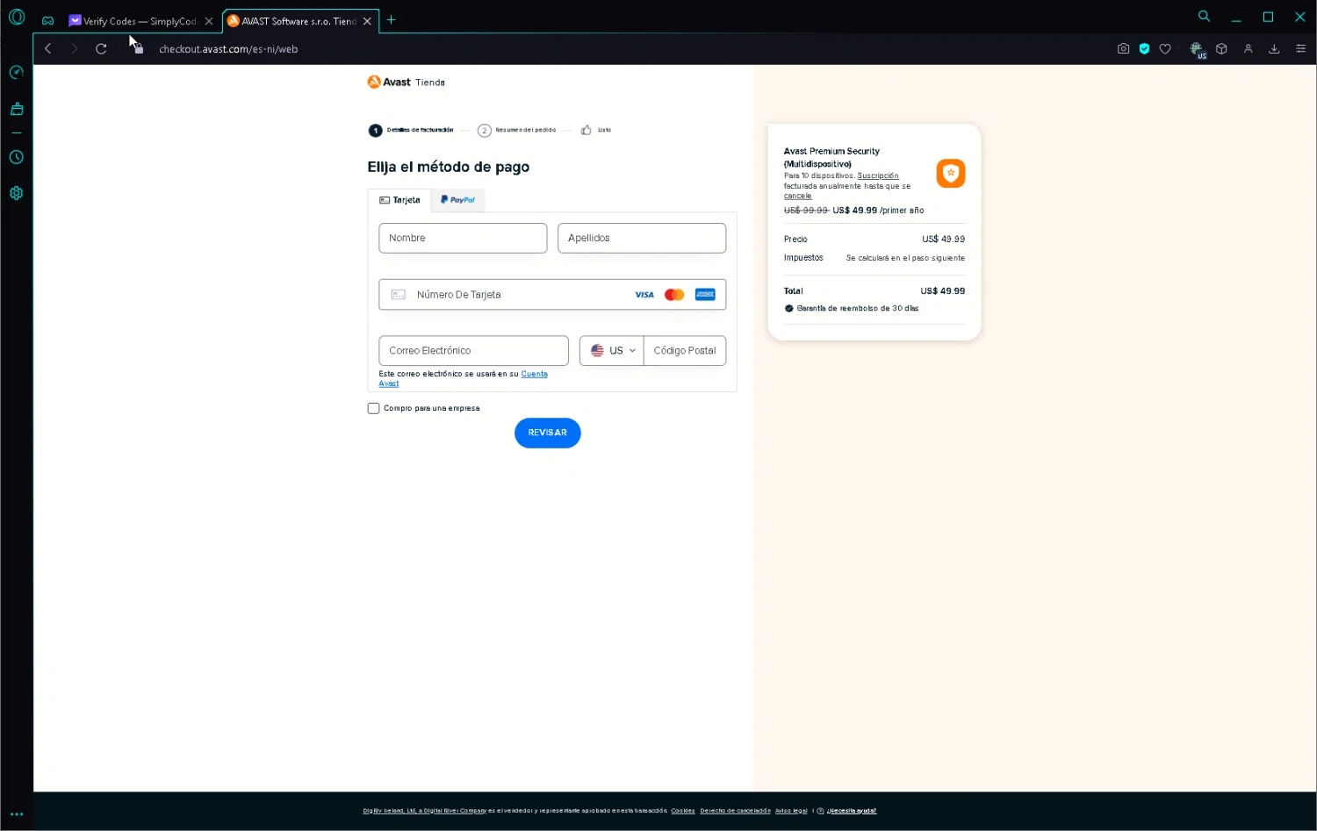Focus the Correo Electrónico field
1317x831 pixels.
point(473,351)
